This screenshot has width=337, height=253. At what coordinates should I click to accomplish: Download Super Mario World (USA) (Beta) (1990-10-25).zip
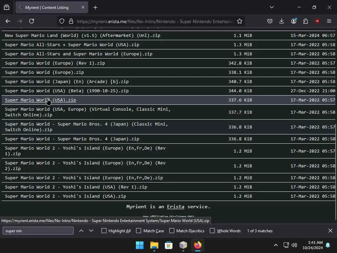(x=67, y=91)
